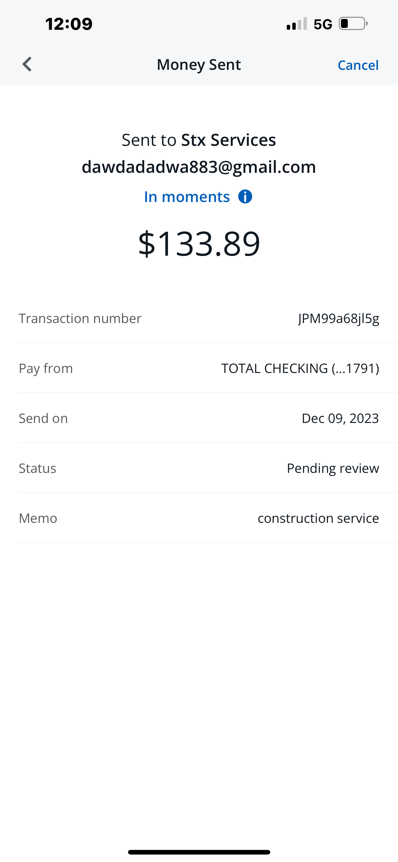Tap the back arrow icon
The width and height of the screenshot is (398, 862).
(27, 64)
